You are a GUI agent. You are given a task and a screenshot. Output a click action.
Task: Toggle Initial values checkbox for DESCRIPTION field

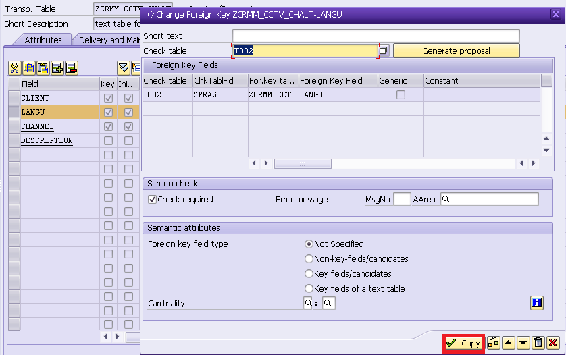pos(128,140)
